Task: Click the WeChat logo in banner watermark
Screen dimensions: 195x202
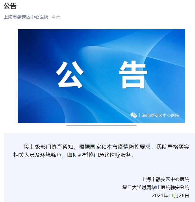Action: tap(133, 115)
